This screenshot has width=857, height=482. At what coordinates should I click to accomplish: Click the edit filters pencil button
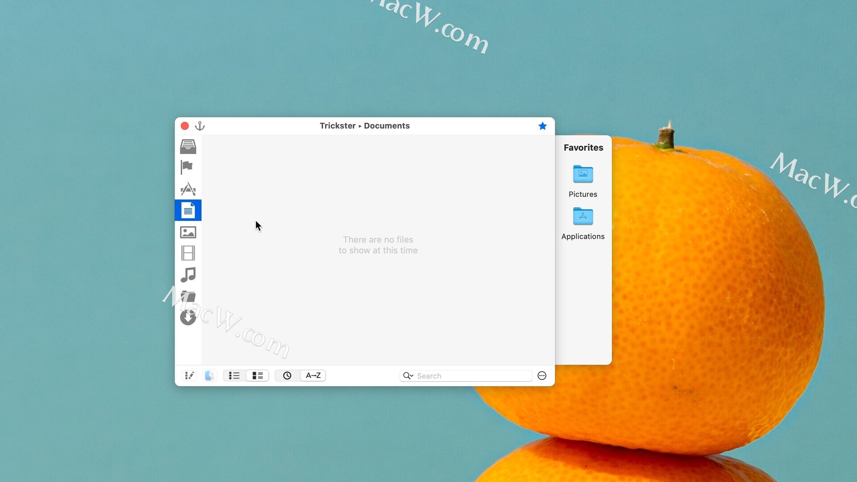[190, 376]
